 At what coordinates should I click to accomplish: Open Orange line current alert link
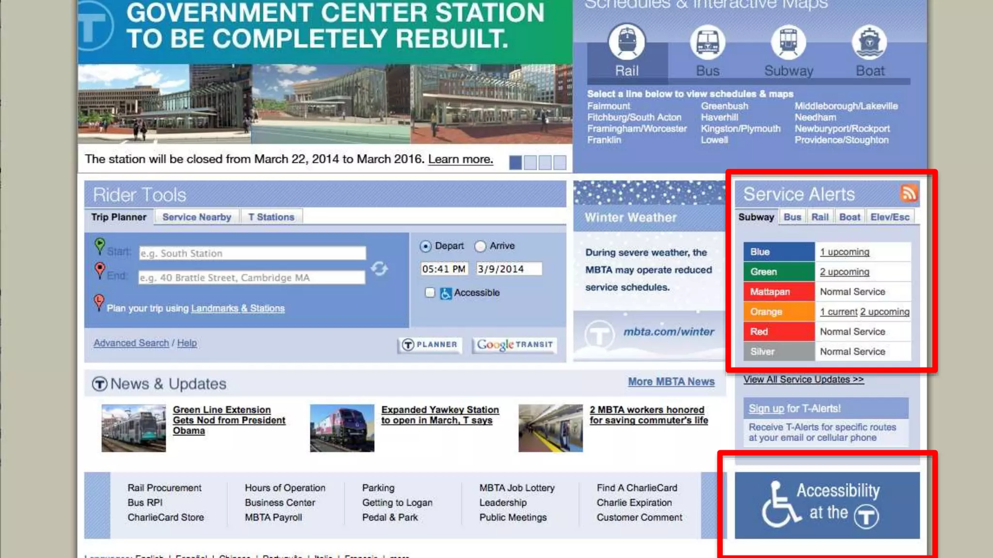coord(838,312)
